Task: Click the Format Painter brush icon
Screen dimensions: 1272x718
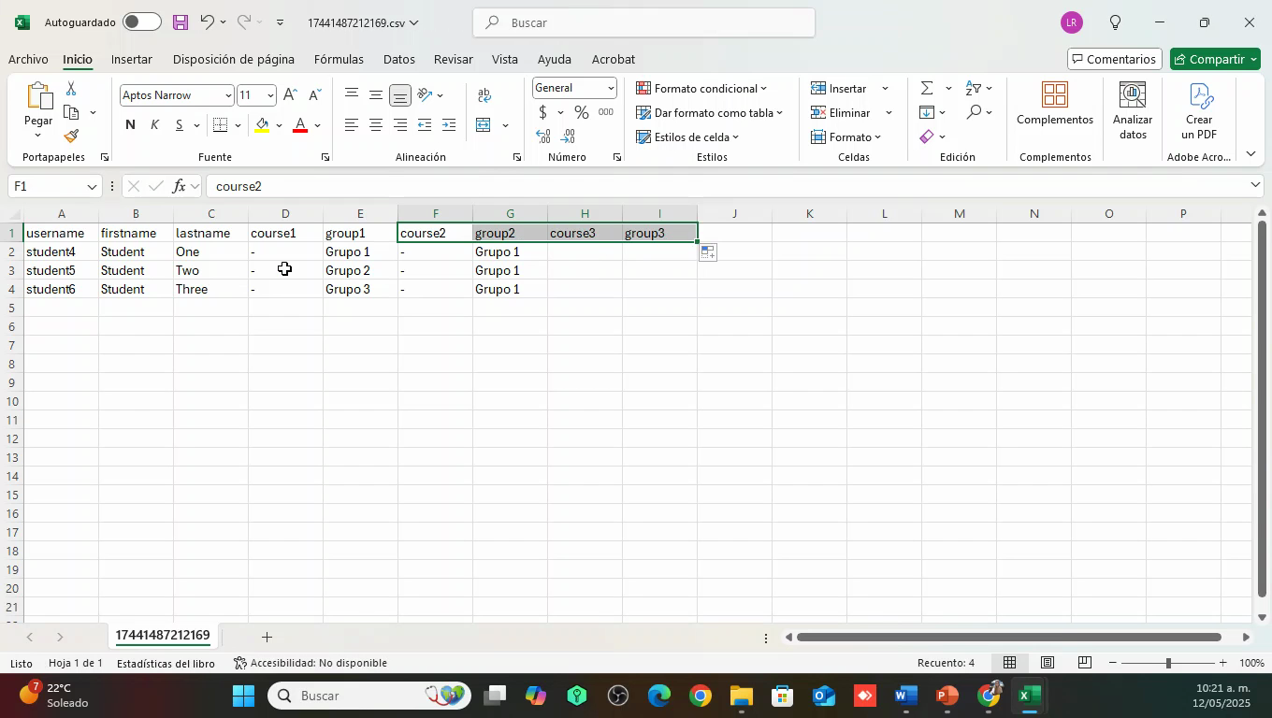Action: [x=71, y=136]
